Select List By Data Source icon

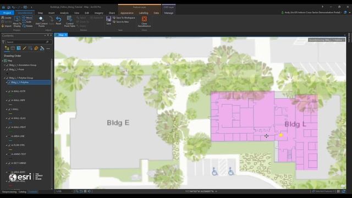13,48
